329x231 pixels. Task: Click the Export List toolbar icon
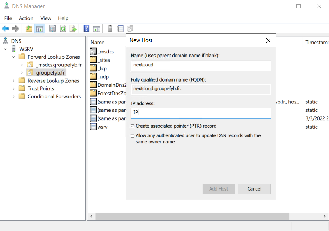click(x=73, y=28)
